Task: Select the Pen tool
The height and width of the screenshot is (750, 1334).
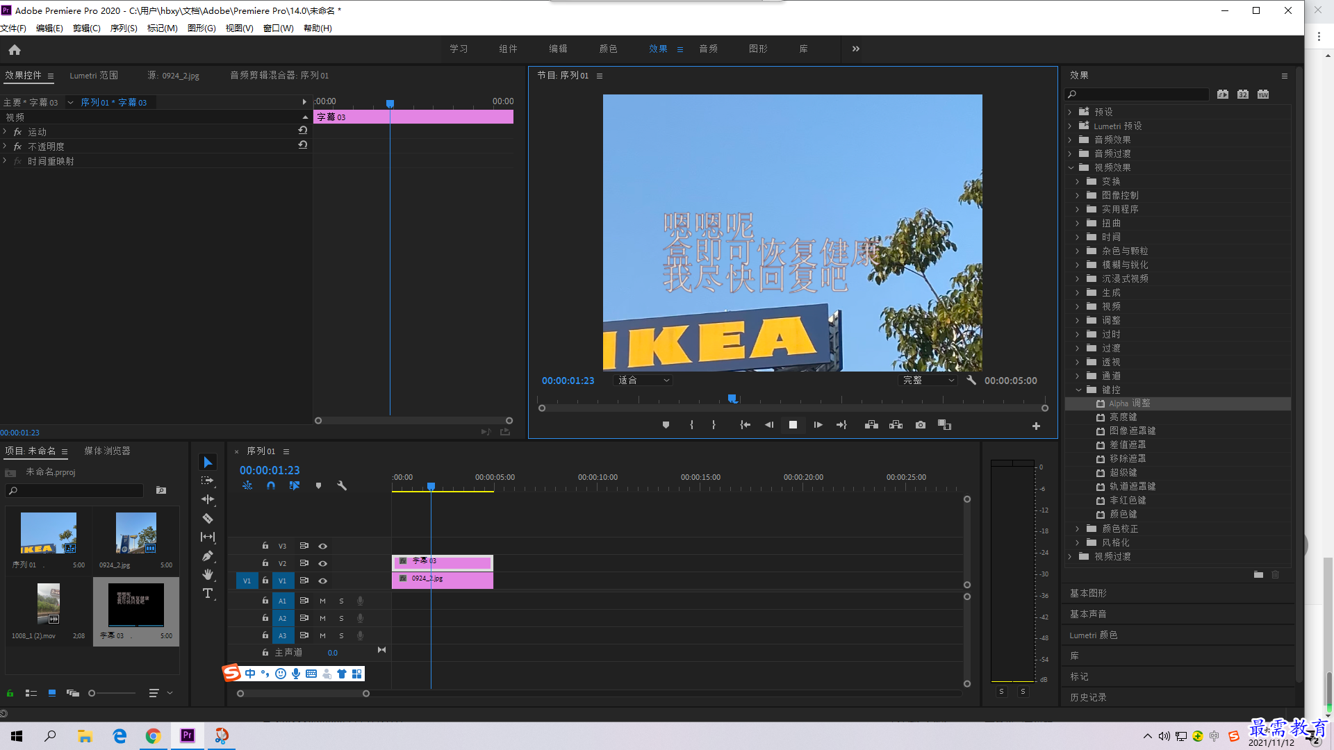Action: point(208,556)
